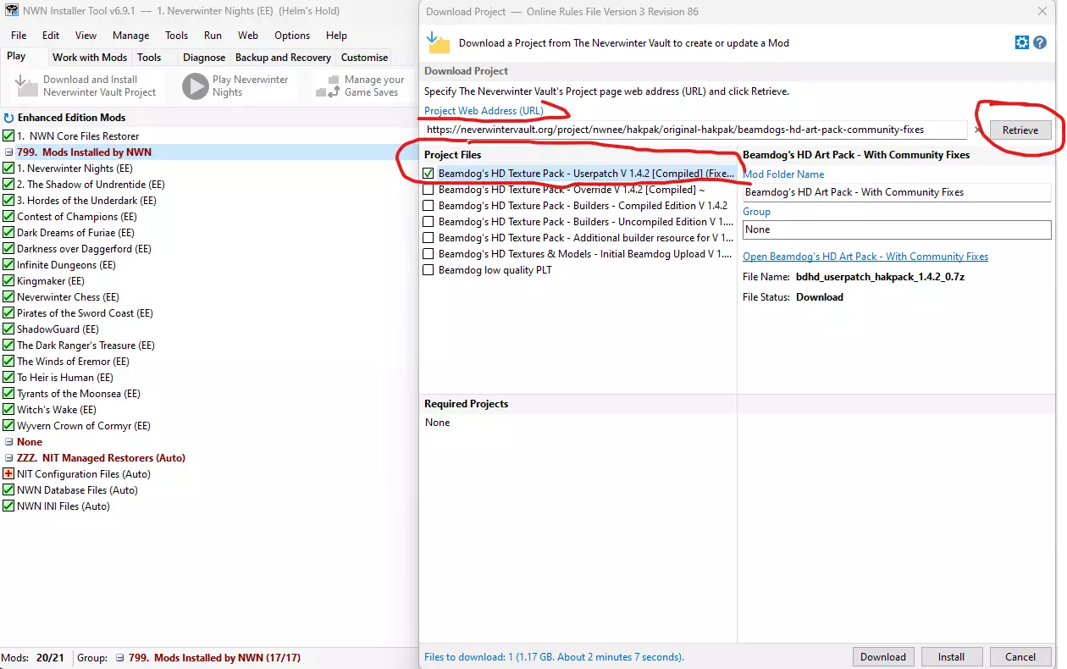The height and width of the screenshot is (669, 1067).
Task: Switch to the Backup and Recovery tab
Action: coord(283,58)
